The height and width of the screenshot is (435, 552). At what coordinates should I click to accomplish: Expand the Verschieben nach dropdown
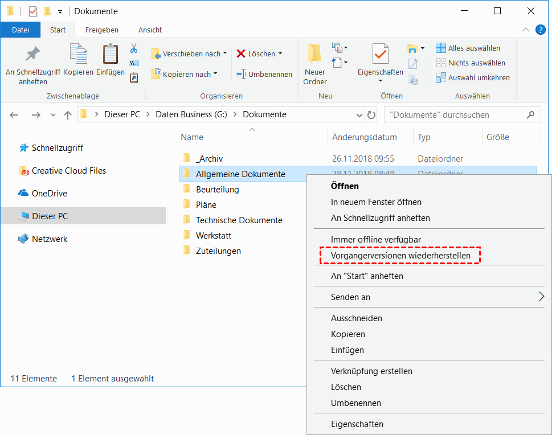[x=225, y=54]
